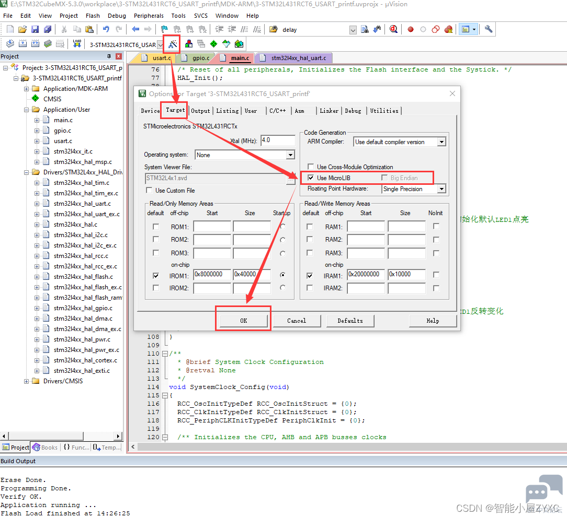Click the Batch Build icon
567x518 pixels.
48,44
